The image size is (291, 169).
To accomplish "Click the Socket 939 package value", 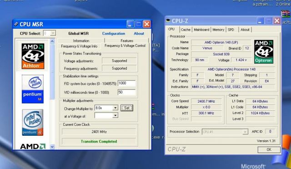I will [x=221, y=54].
